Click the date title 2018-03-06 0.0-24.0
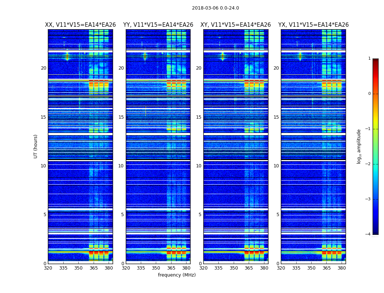384x293 pixels. pyautogui.click(x=215, y=8)
